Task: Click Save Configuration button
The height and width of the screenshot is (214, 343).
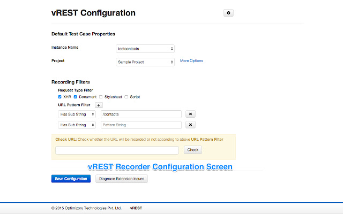Action: (x=71, y=179)
